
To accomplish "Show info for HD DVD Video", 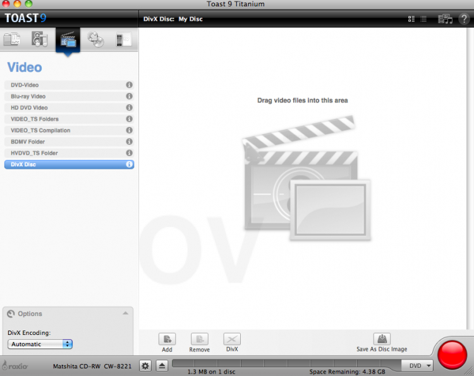I will click(x=129, y=107).
